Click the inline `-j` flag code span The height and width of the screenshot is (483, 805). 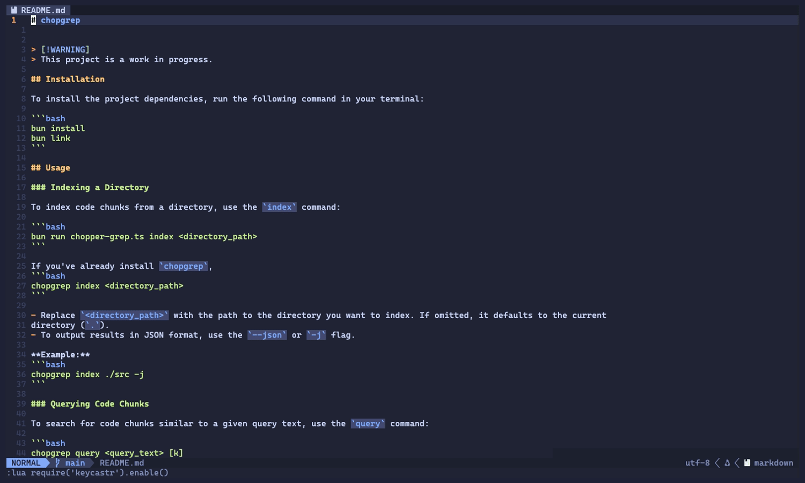[316, 335]
